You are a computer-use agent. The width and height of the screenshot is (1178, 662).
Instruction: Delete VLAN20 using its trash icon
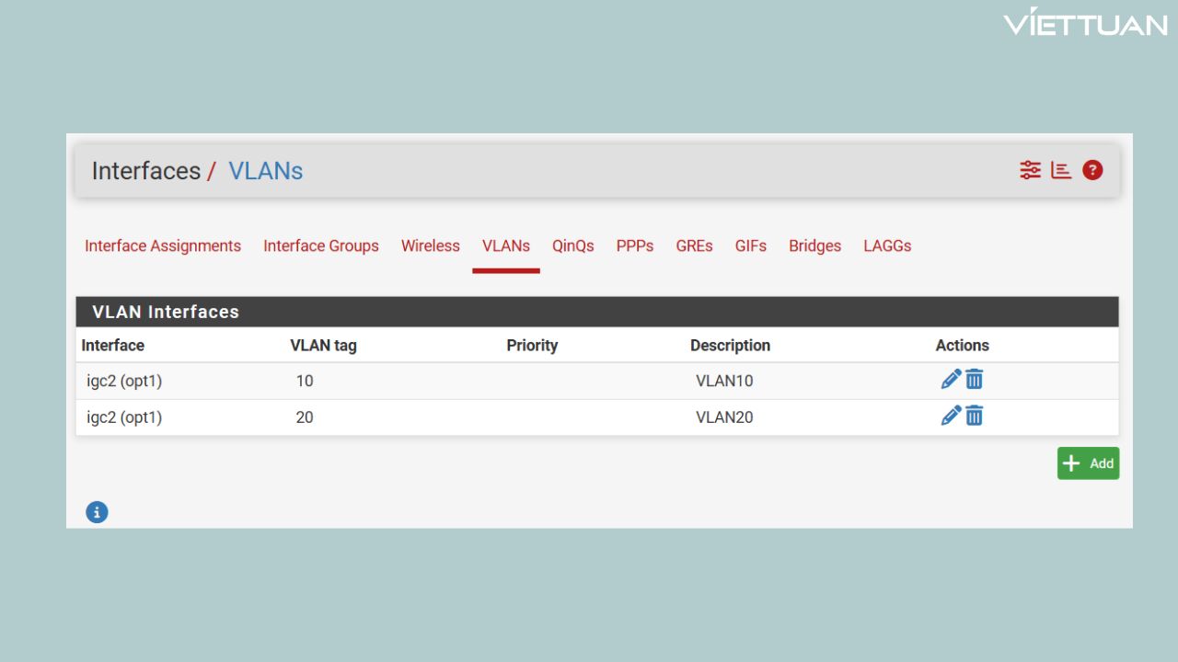pos(974,416)
